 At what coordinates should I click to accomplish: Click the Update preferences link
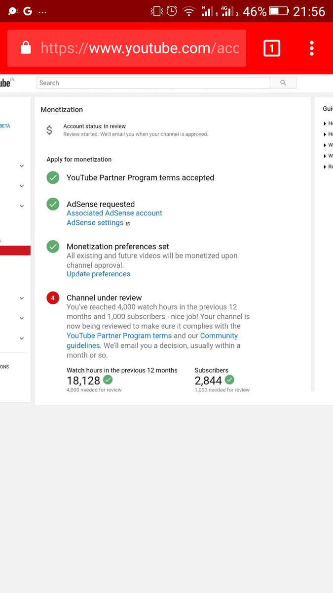pyautogui.click(x=99, y=274)
